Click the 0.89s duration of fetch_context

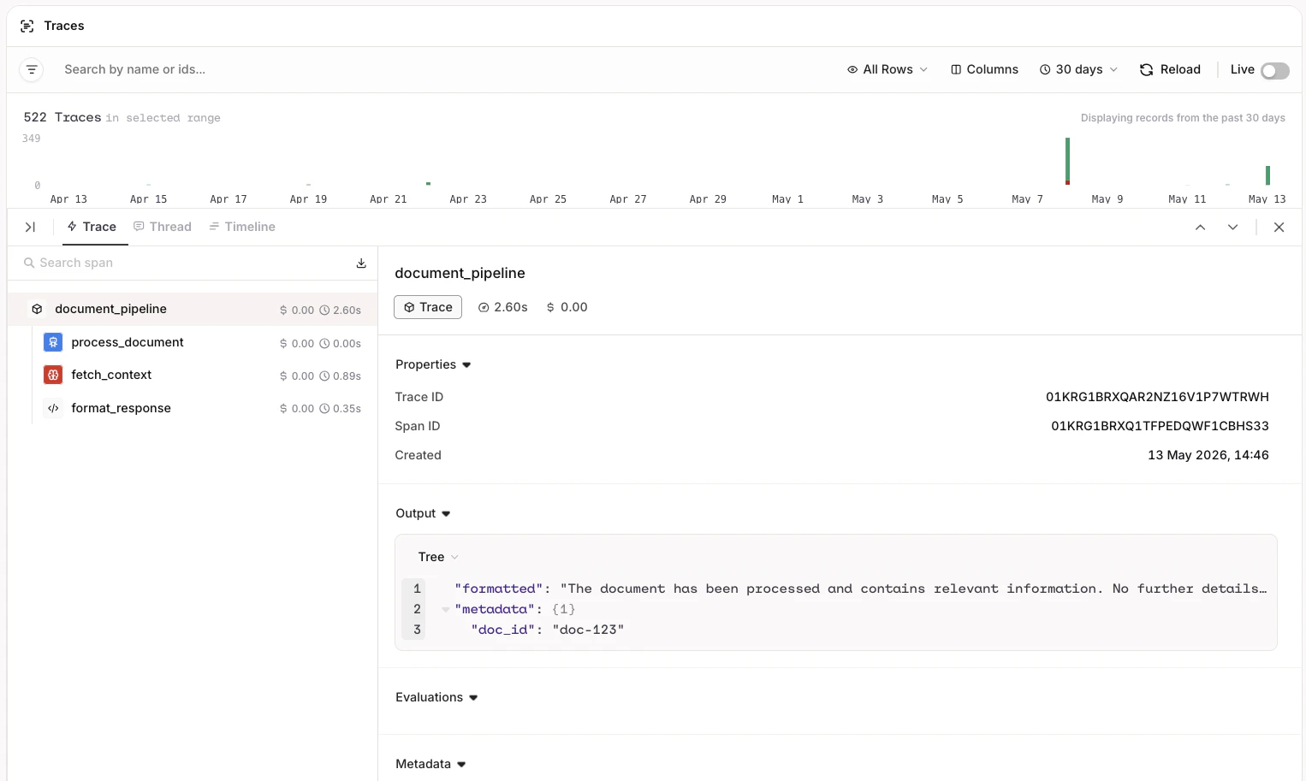pyautogui.click(x=341, y=376)
